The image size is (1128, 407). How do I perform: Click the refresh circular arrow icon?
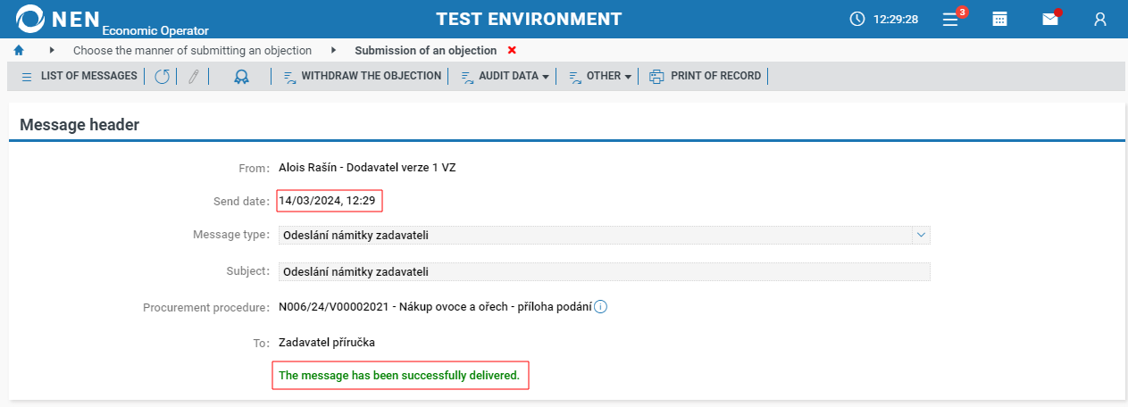162,77
